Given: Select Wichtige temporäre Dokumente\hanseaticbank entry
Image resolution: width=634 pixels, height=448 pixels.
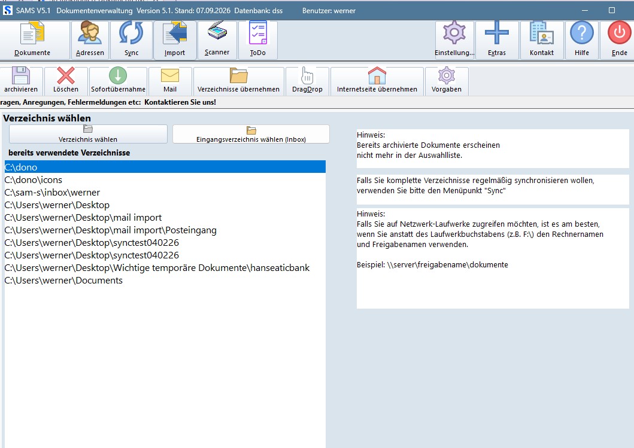Looking at the screenshot, I should tap(165, 268).
